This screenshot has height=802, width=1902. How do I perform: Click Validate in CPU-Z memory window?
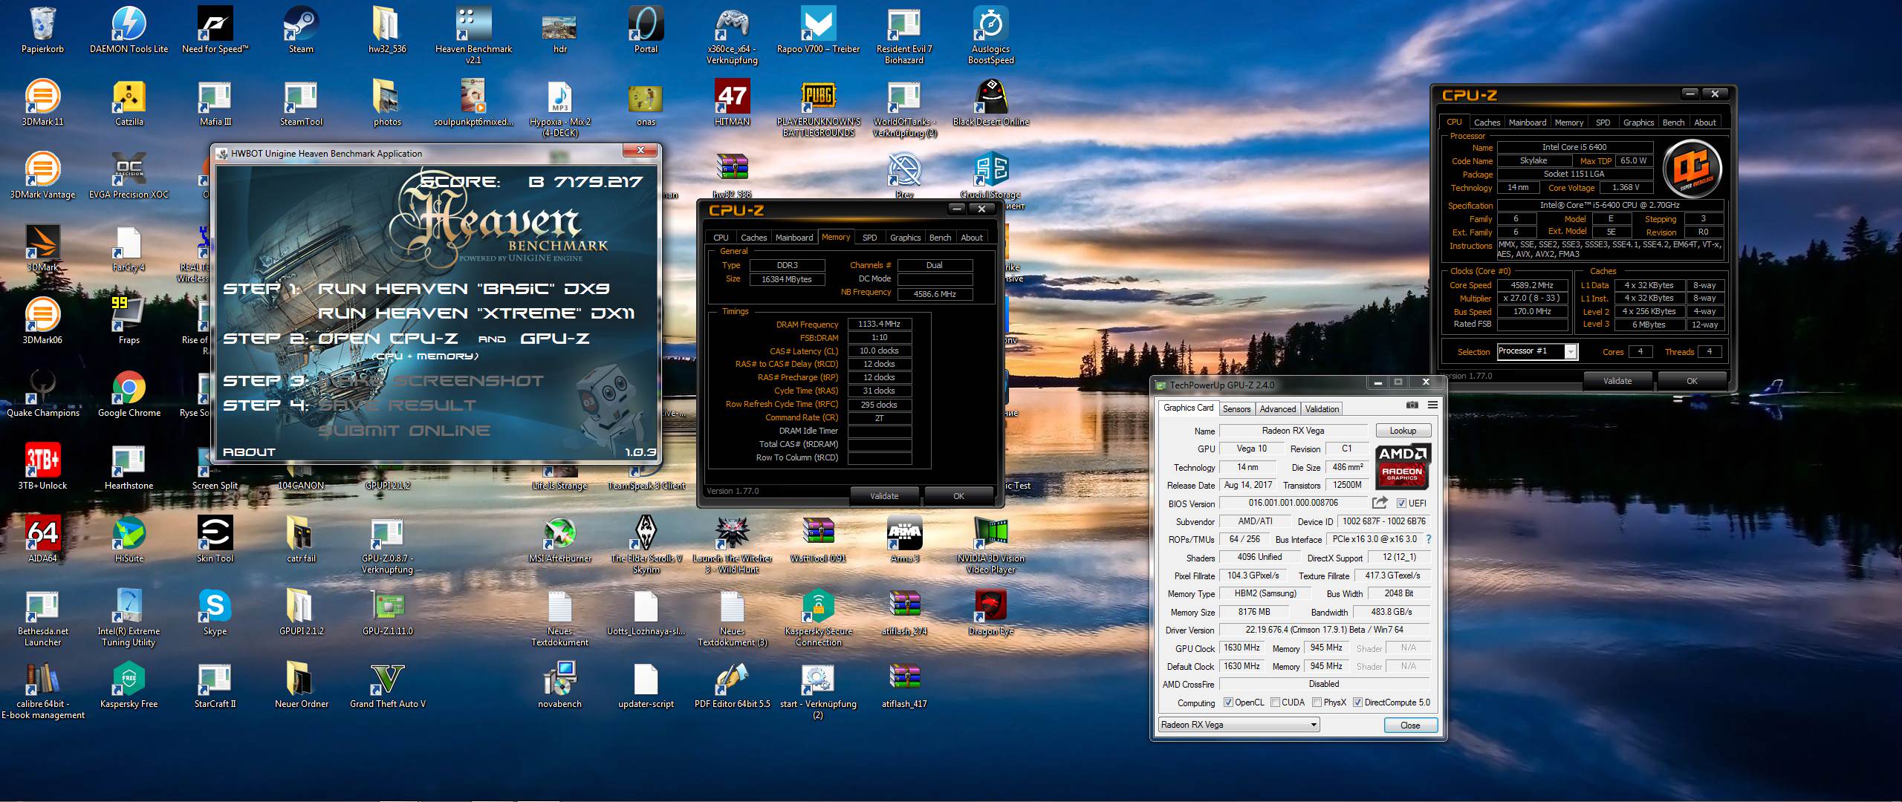[884, 496]
